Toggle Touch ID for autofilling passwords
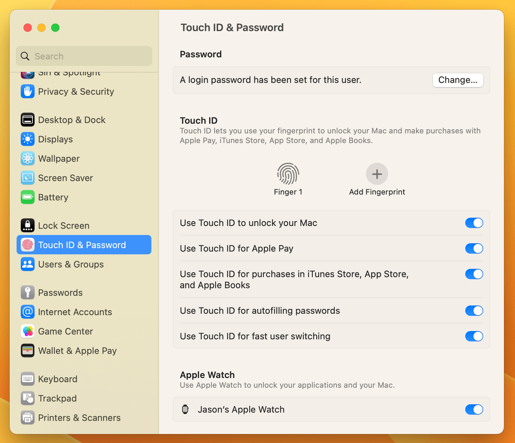 474,311
